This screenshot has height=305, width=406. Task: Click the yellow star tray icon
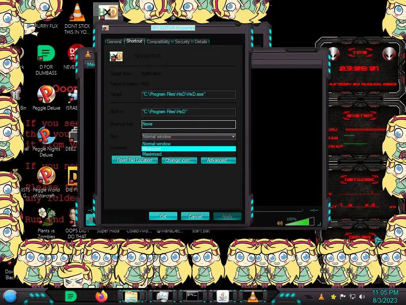coord(333,296)
